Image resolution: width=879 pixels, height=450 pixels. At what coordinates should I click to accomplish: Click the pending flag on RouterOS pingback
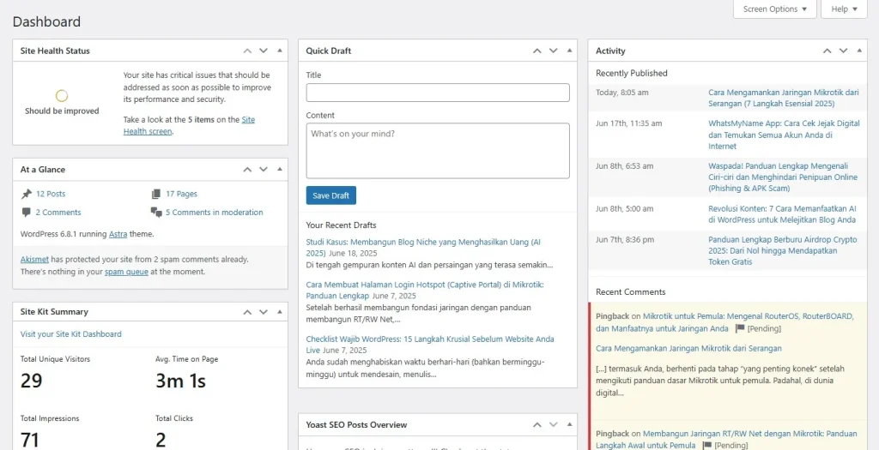739,328
